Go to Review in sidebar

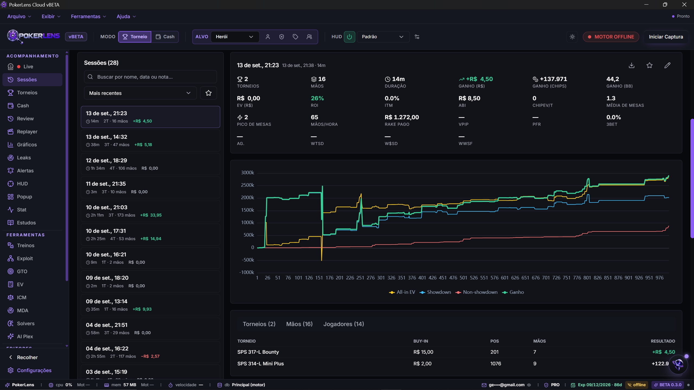point(32,119)
